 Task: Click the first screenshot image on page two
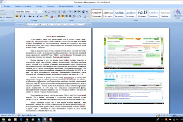134,52
